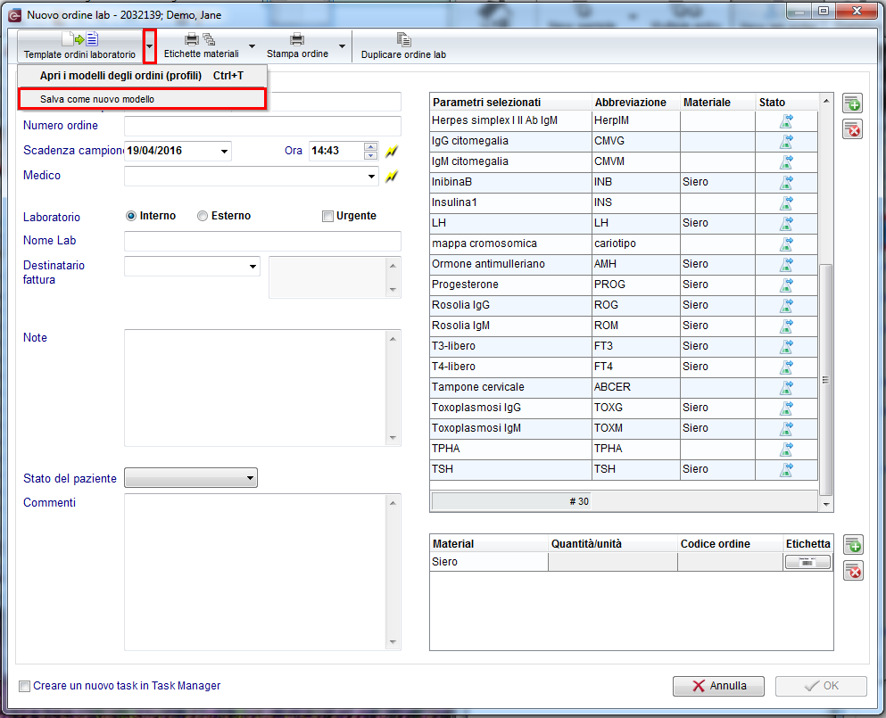Viewport: 886px width, 718px height.
Task: Click the Codice ordine cell for Siero
Action: coord(730,562)
